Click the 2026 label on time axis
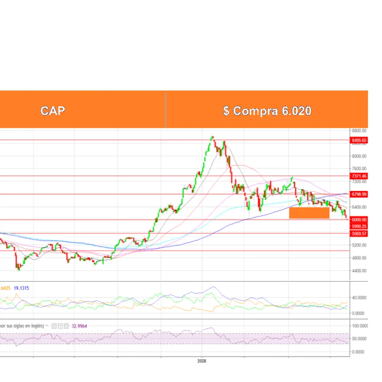 coord(202,361)
